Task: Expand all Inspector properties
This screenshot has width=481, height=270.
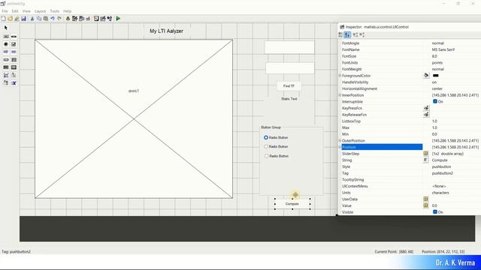Action: click(355, 35)
